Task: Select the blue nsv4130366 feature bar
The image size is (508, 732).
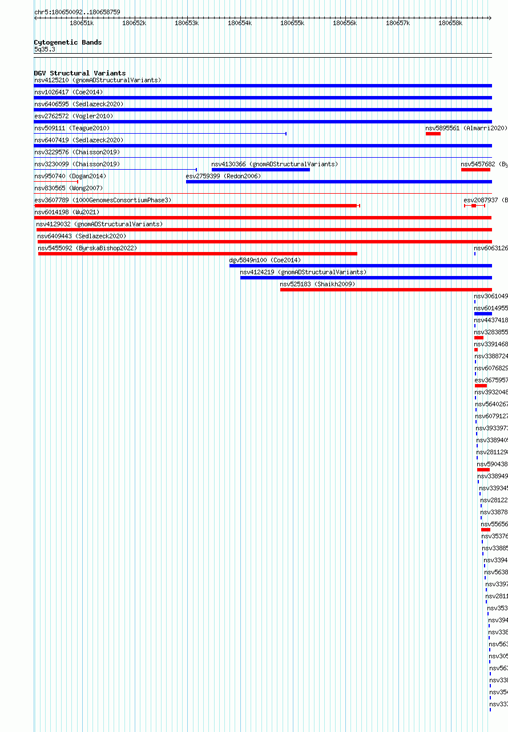Action: (261, 170)
